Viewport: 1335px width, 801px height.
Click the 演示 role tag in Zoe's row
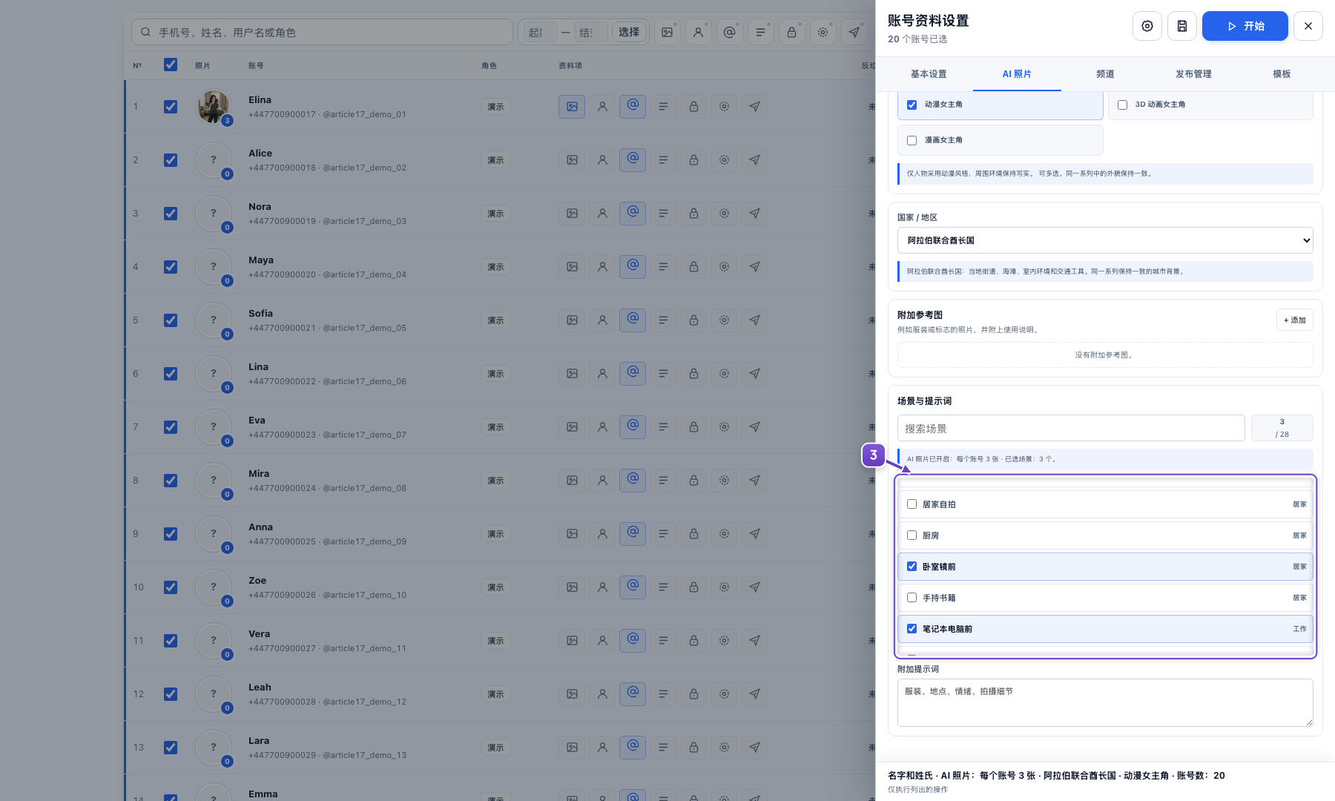tap(495, 587)
